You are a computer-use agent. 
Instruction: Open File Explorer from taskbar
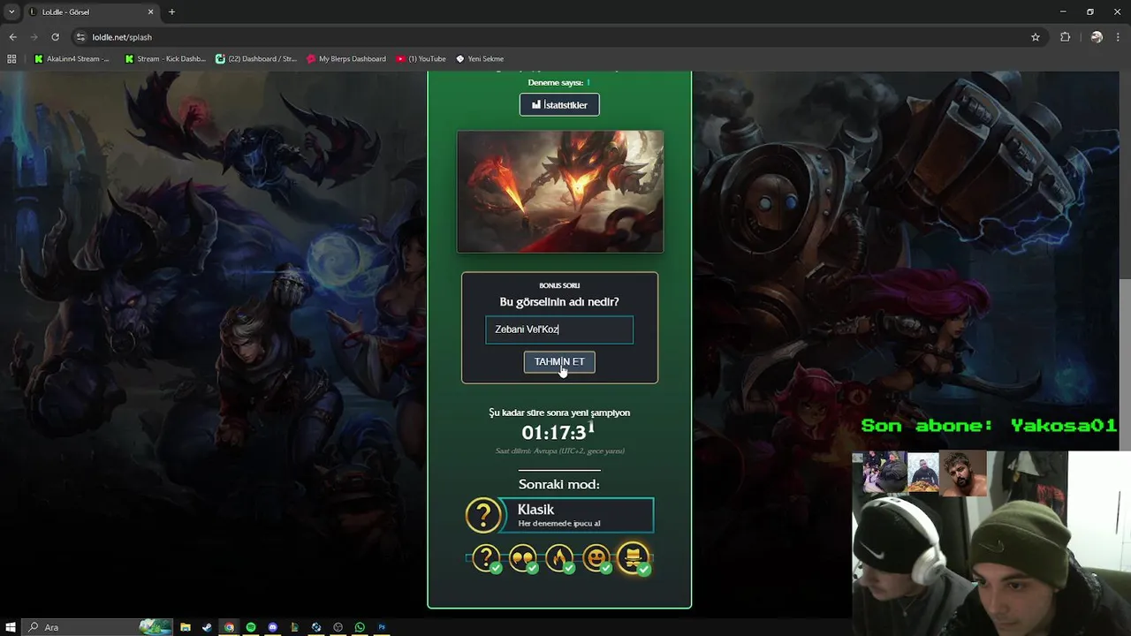click(x=186, y=627)
